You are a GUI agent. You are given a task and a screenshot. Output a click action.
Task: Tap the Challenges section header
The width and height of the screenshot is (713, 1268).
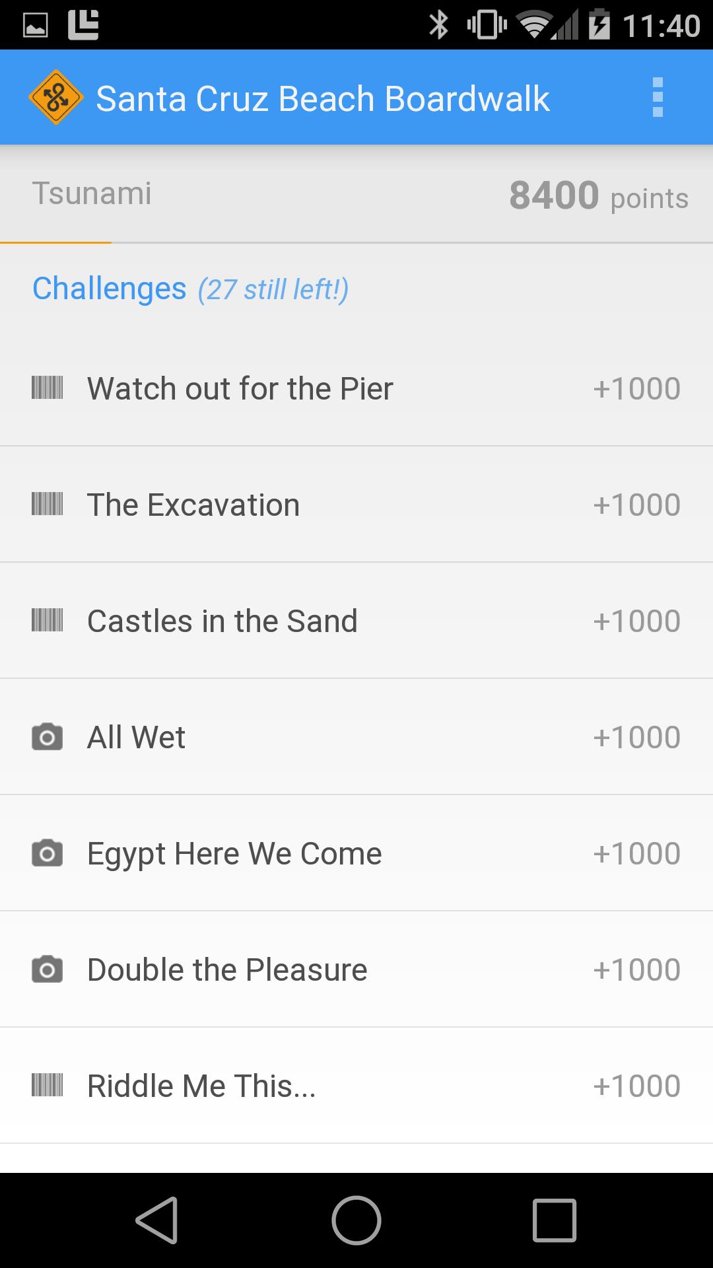tap(110, 289)
